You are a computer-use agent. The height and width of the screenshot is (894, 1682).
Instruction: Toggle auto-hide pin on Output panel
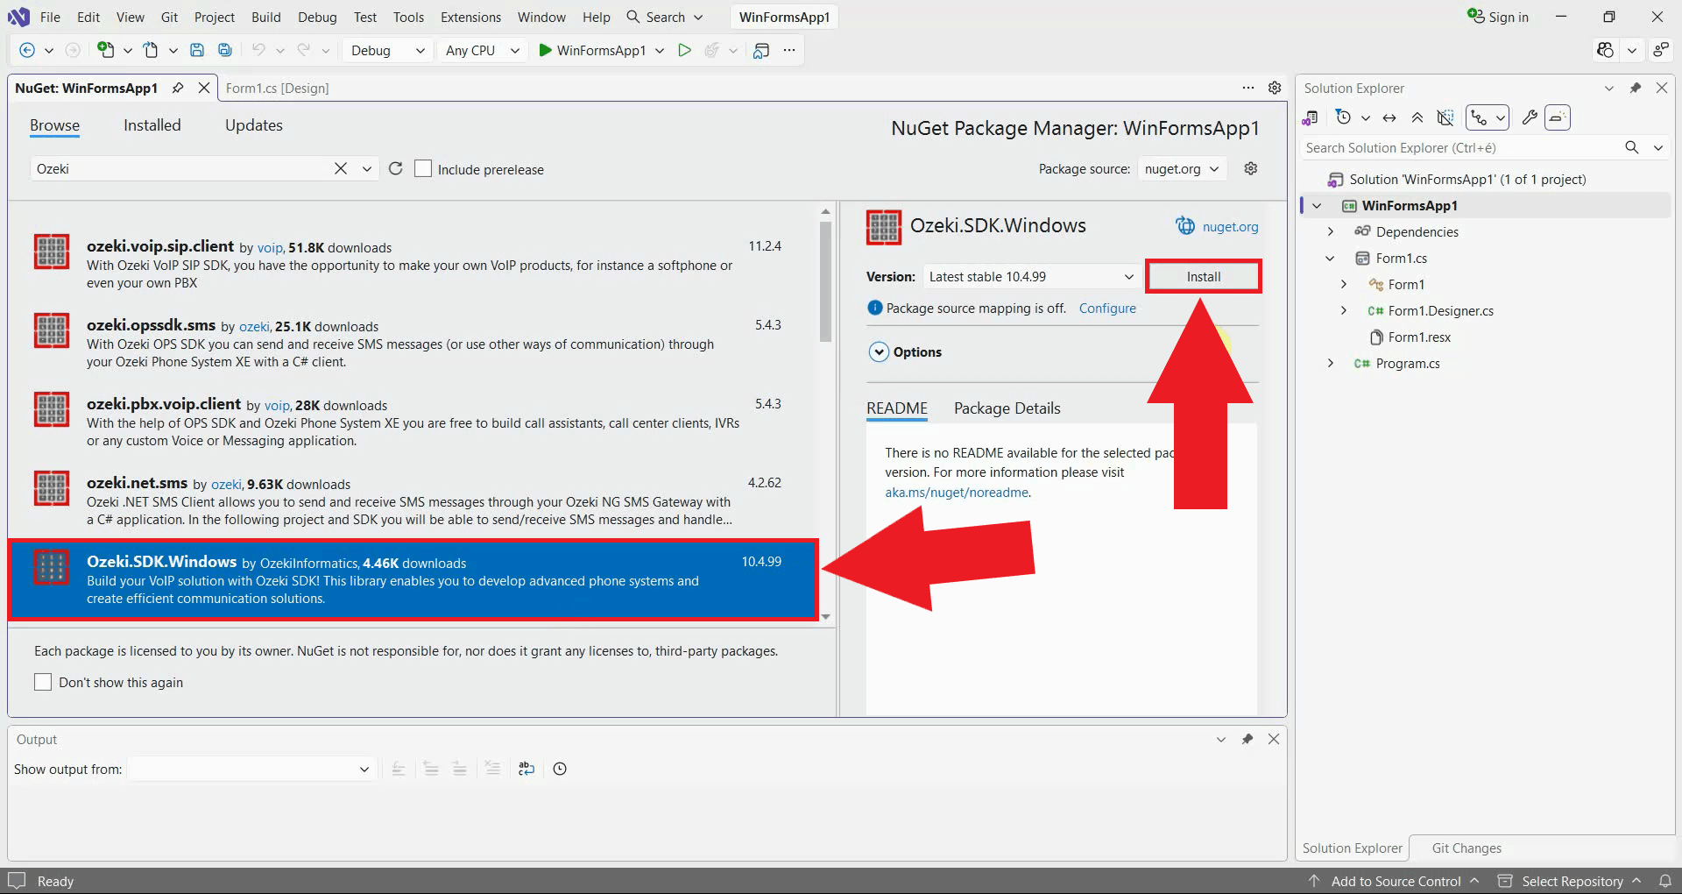click(1247, 739)
